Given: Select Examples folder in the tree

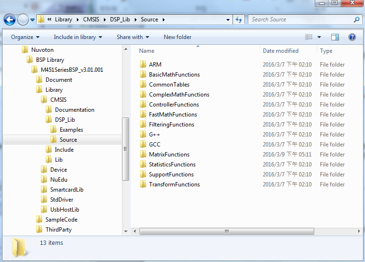Looking at the screenshot, I should click(72, 130).
